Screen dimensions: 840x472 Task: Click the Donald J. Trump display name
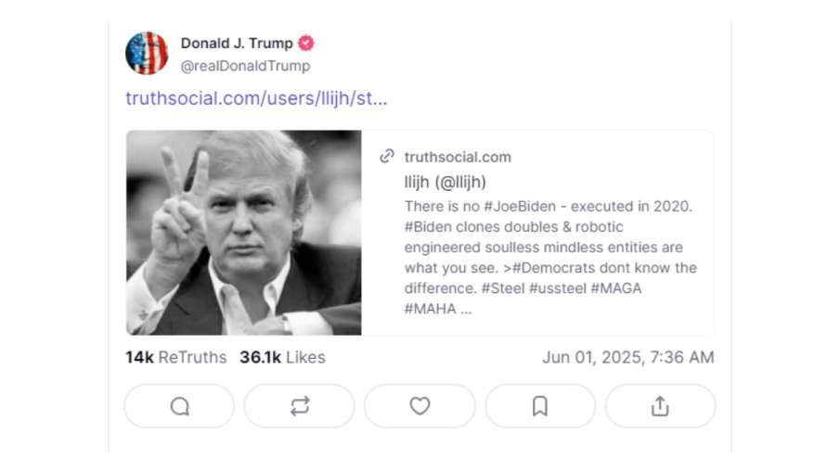tap(237, 44)
